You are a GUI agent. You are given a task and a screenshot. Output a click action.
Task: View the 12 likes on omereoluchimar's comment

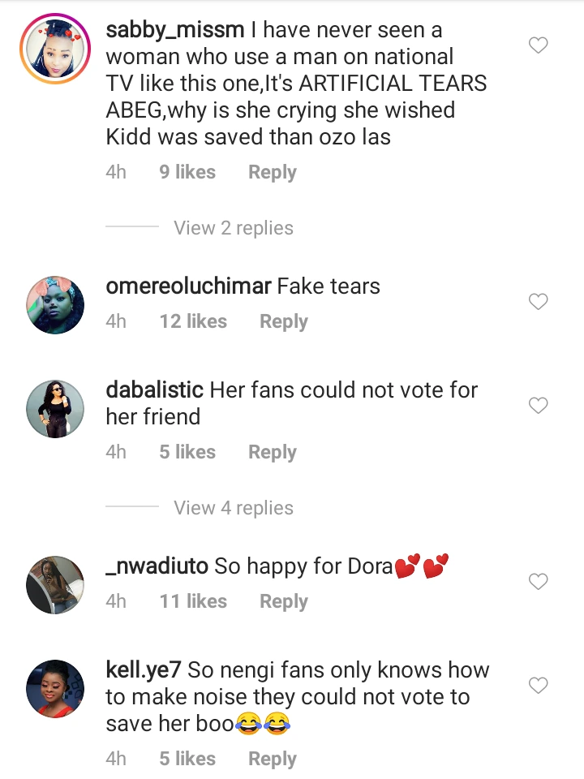pyautogui.click(x=193, y=321)
